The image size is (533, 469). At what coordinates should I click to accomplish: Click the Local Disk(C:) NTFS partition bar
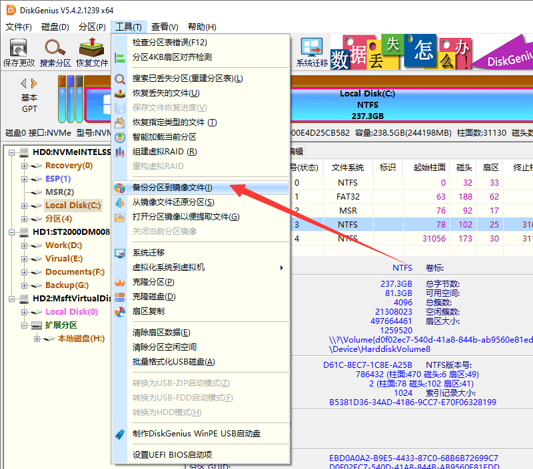[x=411, y=104]
